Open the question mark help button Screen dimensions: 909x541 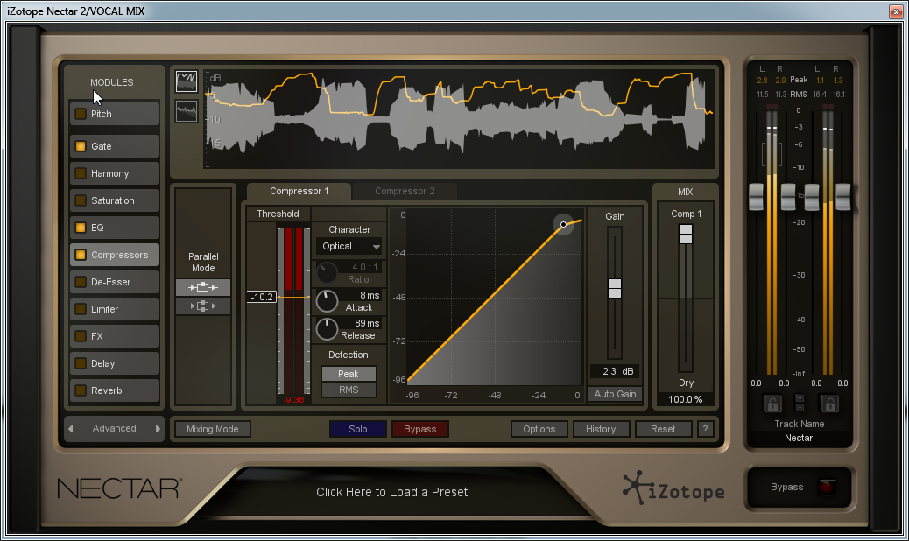pos(705,429)
